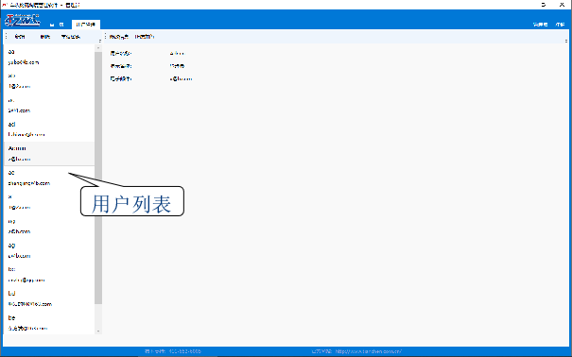Click the Zwsoft logo in the header
572x357 pixels.
pyautogui.click(x=23, y=21)
